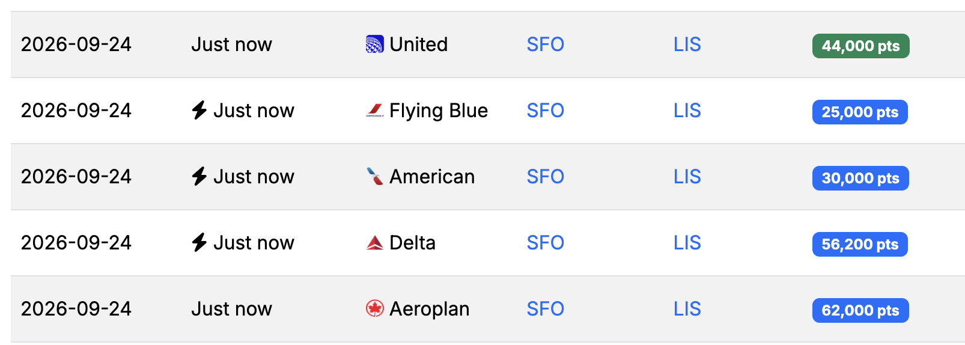This screenshot has width=965, height=345.
Task: Open SFO airport link in Delta row
Action: click(546, 243)
